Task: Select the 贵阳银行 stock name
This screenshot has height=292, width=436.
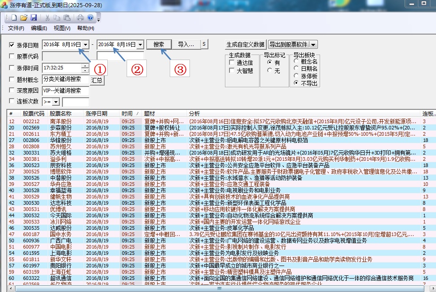Action: [x=61, y=266]
